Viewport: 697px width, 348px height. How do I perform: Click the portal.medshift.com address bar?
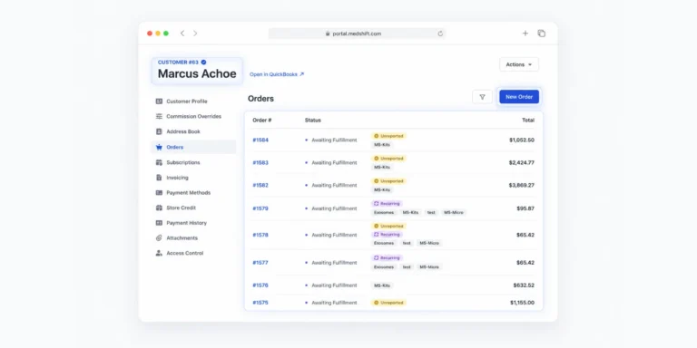pos(357,34)
